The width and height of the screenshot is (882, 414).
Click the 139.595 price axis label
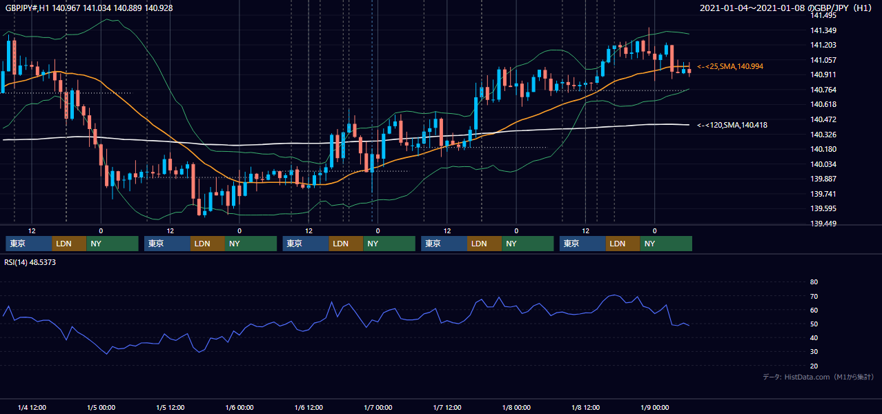(823, 208)
